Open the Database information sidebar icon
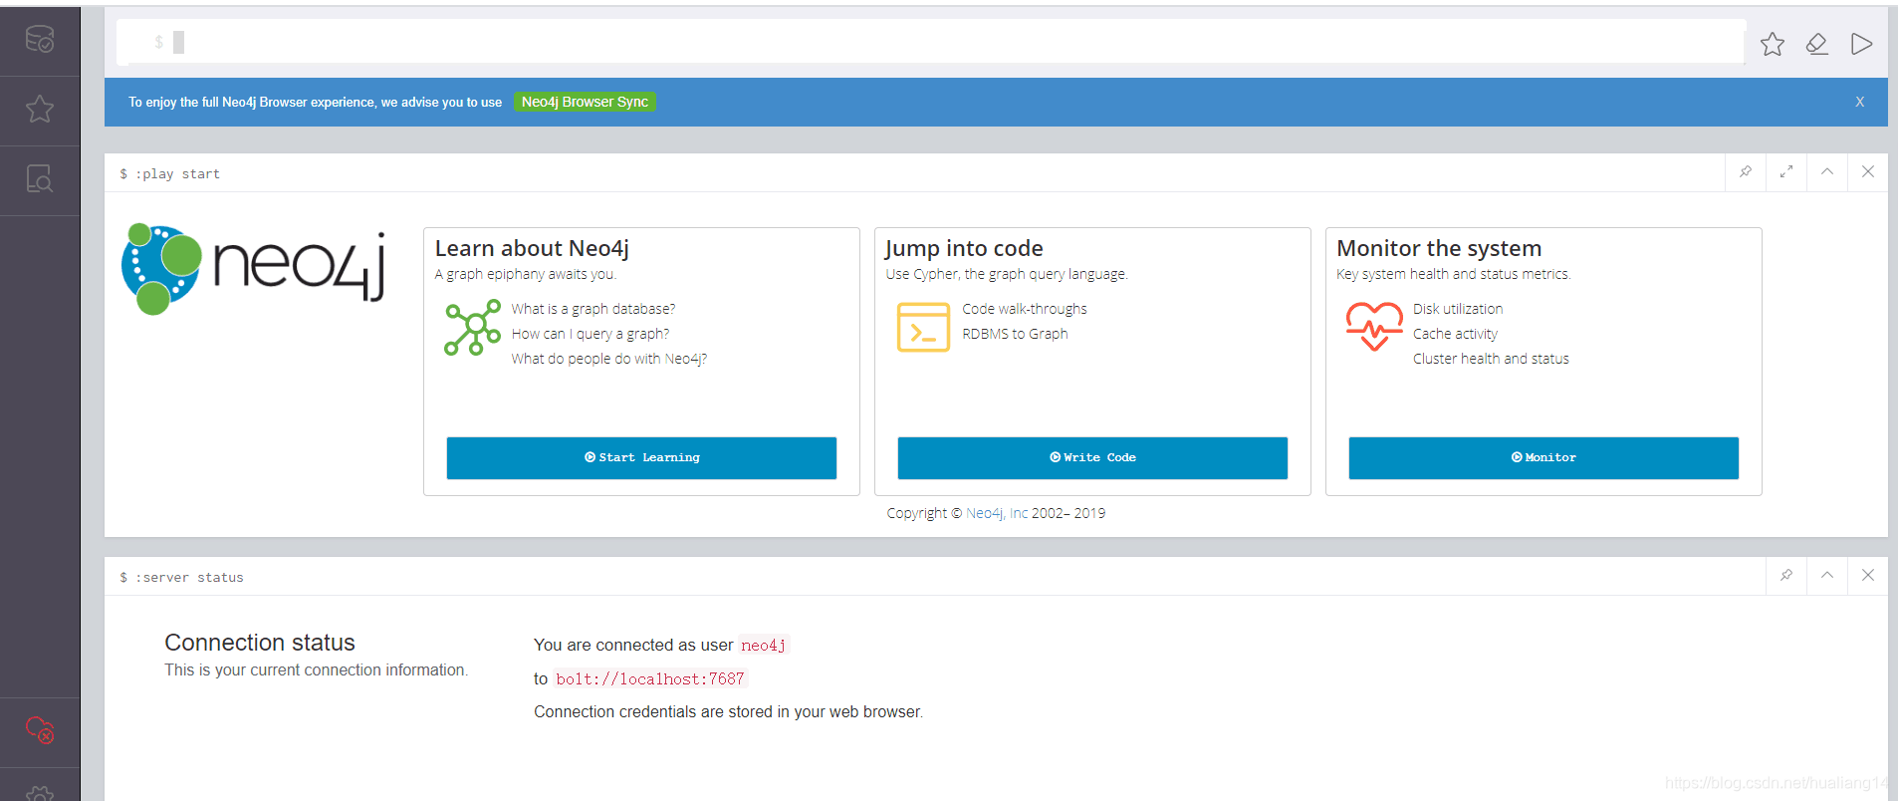This screenshot has width=1898, height=801. [40, 40]
